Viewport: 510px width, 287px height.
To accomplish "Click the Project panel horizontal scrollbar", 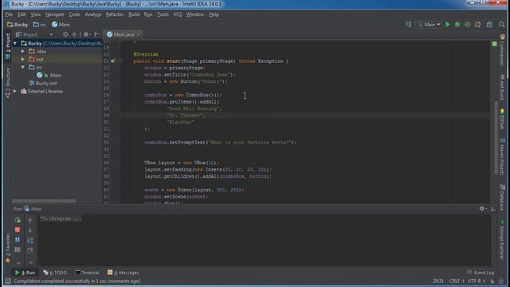I will pyautogui.click(x=44, y=201).
